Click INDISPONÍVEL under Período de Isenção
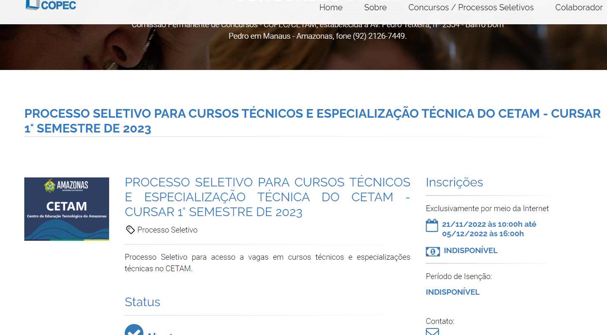 (x=453, y=292)
